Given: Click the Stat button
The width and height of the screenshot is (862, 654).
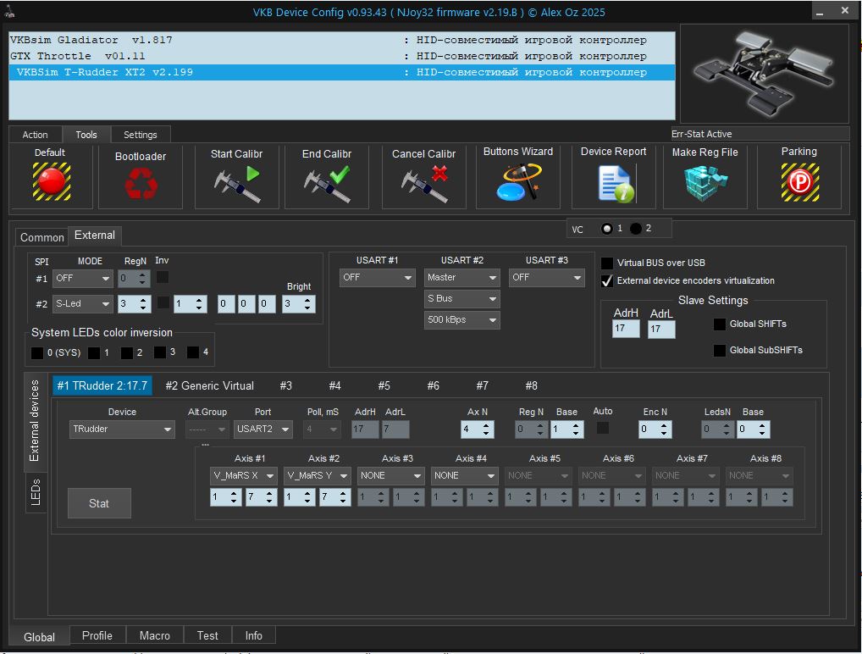Looking at the screenshot, I should (100, 503).
